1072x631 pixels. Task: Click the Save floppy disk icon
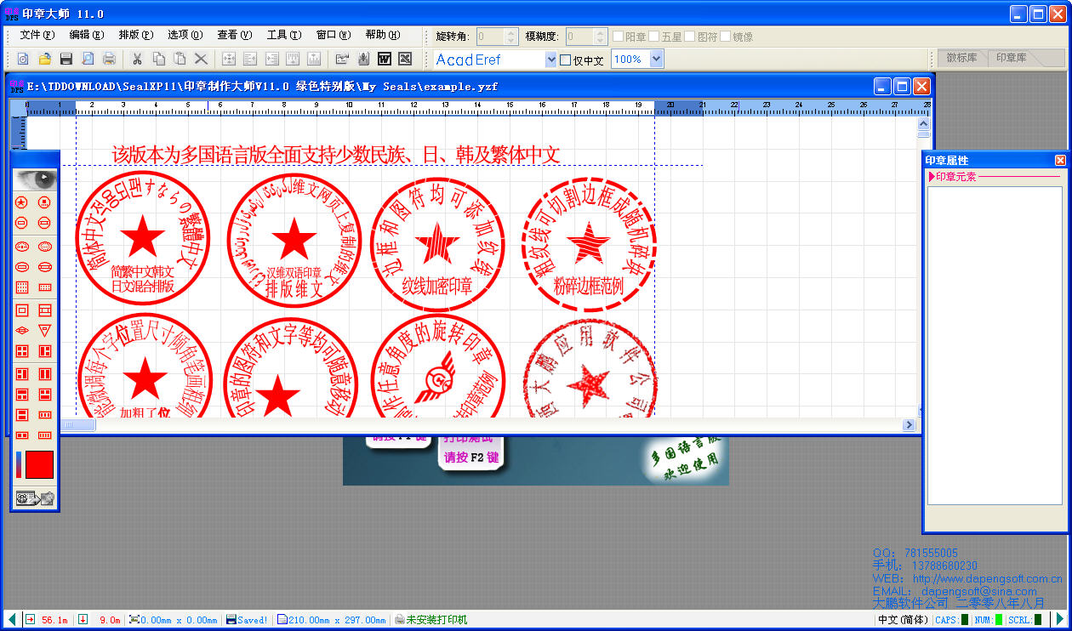click(66, 59)
